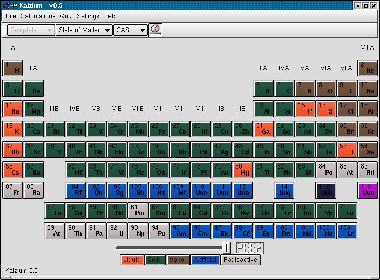Grab the toolbar handle left of Complete
The image size is (380, 280).
5,30
